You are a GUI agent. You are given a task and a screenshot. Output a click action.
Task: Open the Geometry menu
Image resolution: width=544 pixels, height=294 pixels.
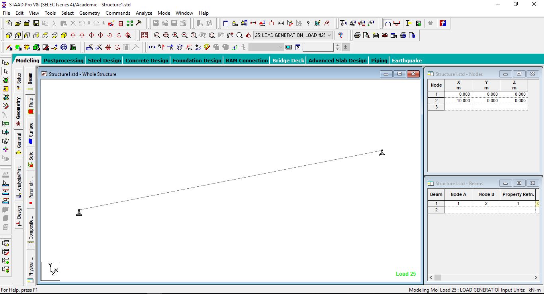[x=89, y=13]
